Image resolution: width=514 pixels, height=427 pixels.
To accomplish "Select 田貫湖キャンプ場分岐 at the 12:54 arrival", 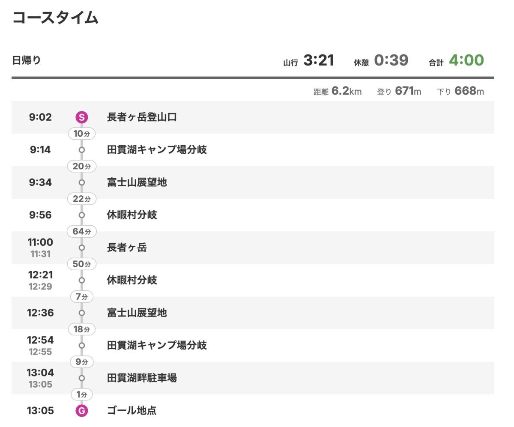I will [157, 345].
